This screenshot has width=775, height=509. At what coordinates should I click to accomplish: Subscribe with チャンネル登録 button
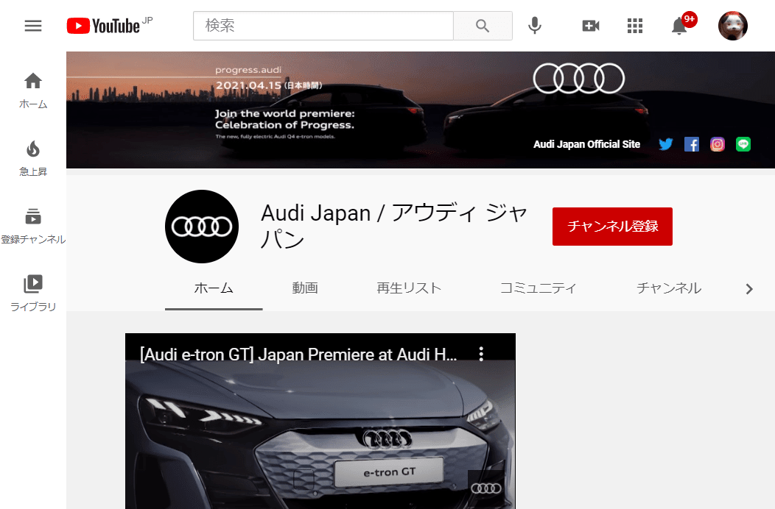pos(612,227)
